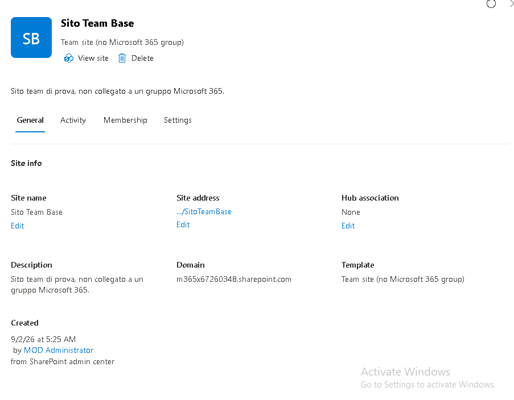The image size is (514, 400).
Task: Close the site details panel
Action: tap(512, 3)
